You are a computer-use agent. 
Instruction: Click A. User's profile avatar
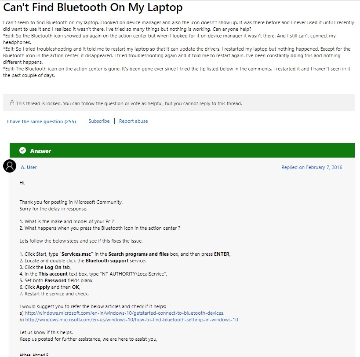10,167
